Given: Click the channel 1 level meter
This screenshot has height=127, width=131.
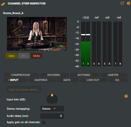Looking at the screenshot, I should coord(83,44).
